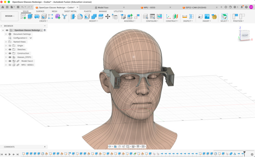Click the Select tool icon

tap(224, 16)
